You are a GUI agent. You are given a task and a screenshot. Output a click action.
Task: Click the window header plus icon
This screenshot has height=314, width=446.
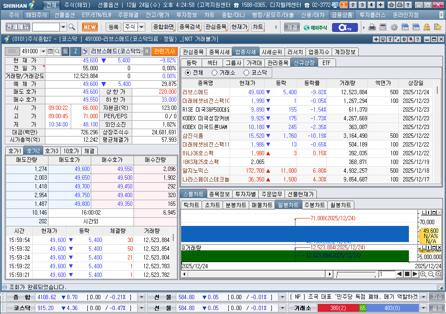[x=376, y=39]
